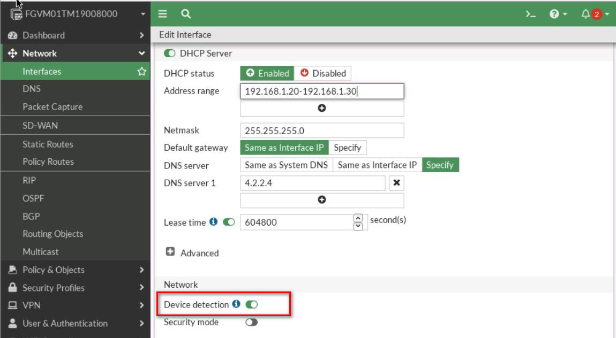Viewport: 616px width, 338px height.
Task: Choose Specify for Default gateway
Action: (348, 147)
